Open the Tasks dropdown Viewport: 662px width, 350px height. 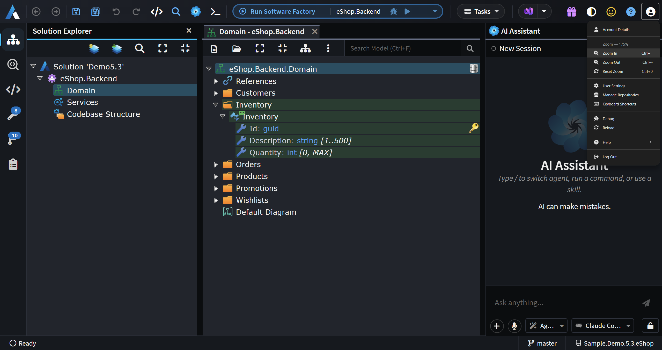pos(481,12)
